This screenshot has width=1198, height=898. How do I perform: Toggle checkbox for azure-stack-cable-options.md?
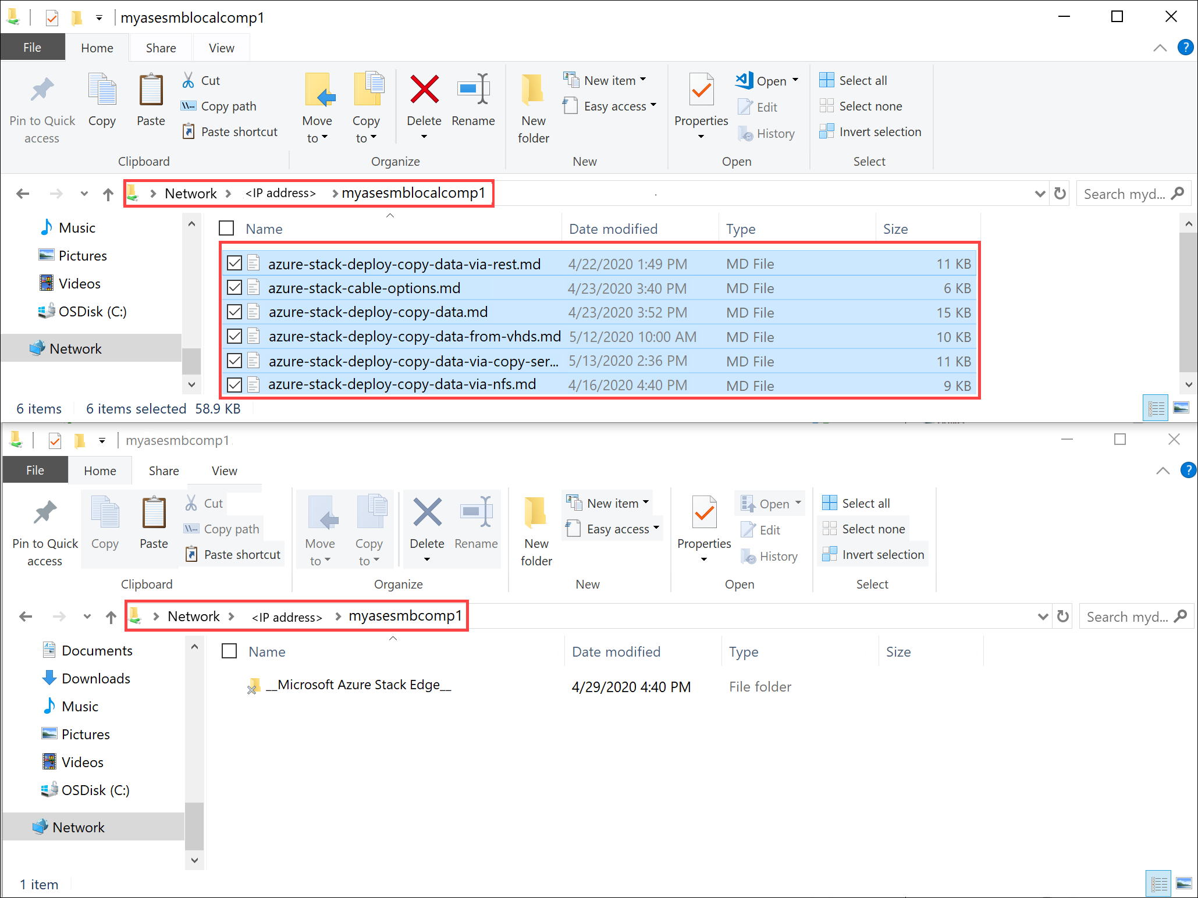[x=234, y=288]
